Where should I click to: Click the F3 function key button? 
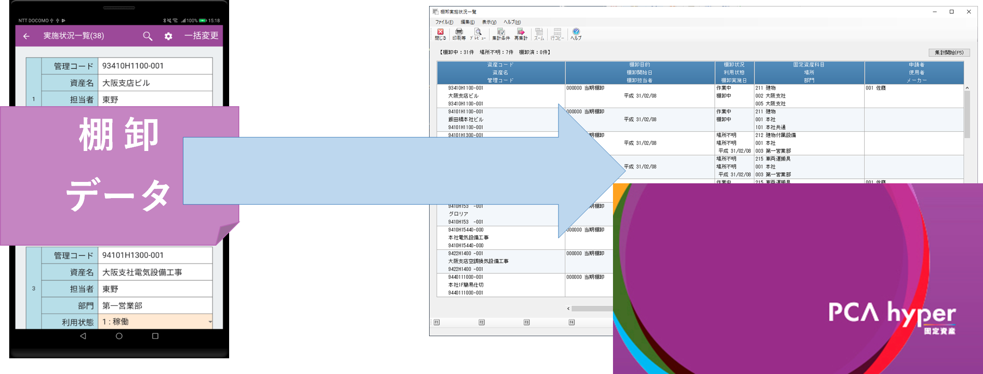[527, 322]
